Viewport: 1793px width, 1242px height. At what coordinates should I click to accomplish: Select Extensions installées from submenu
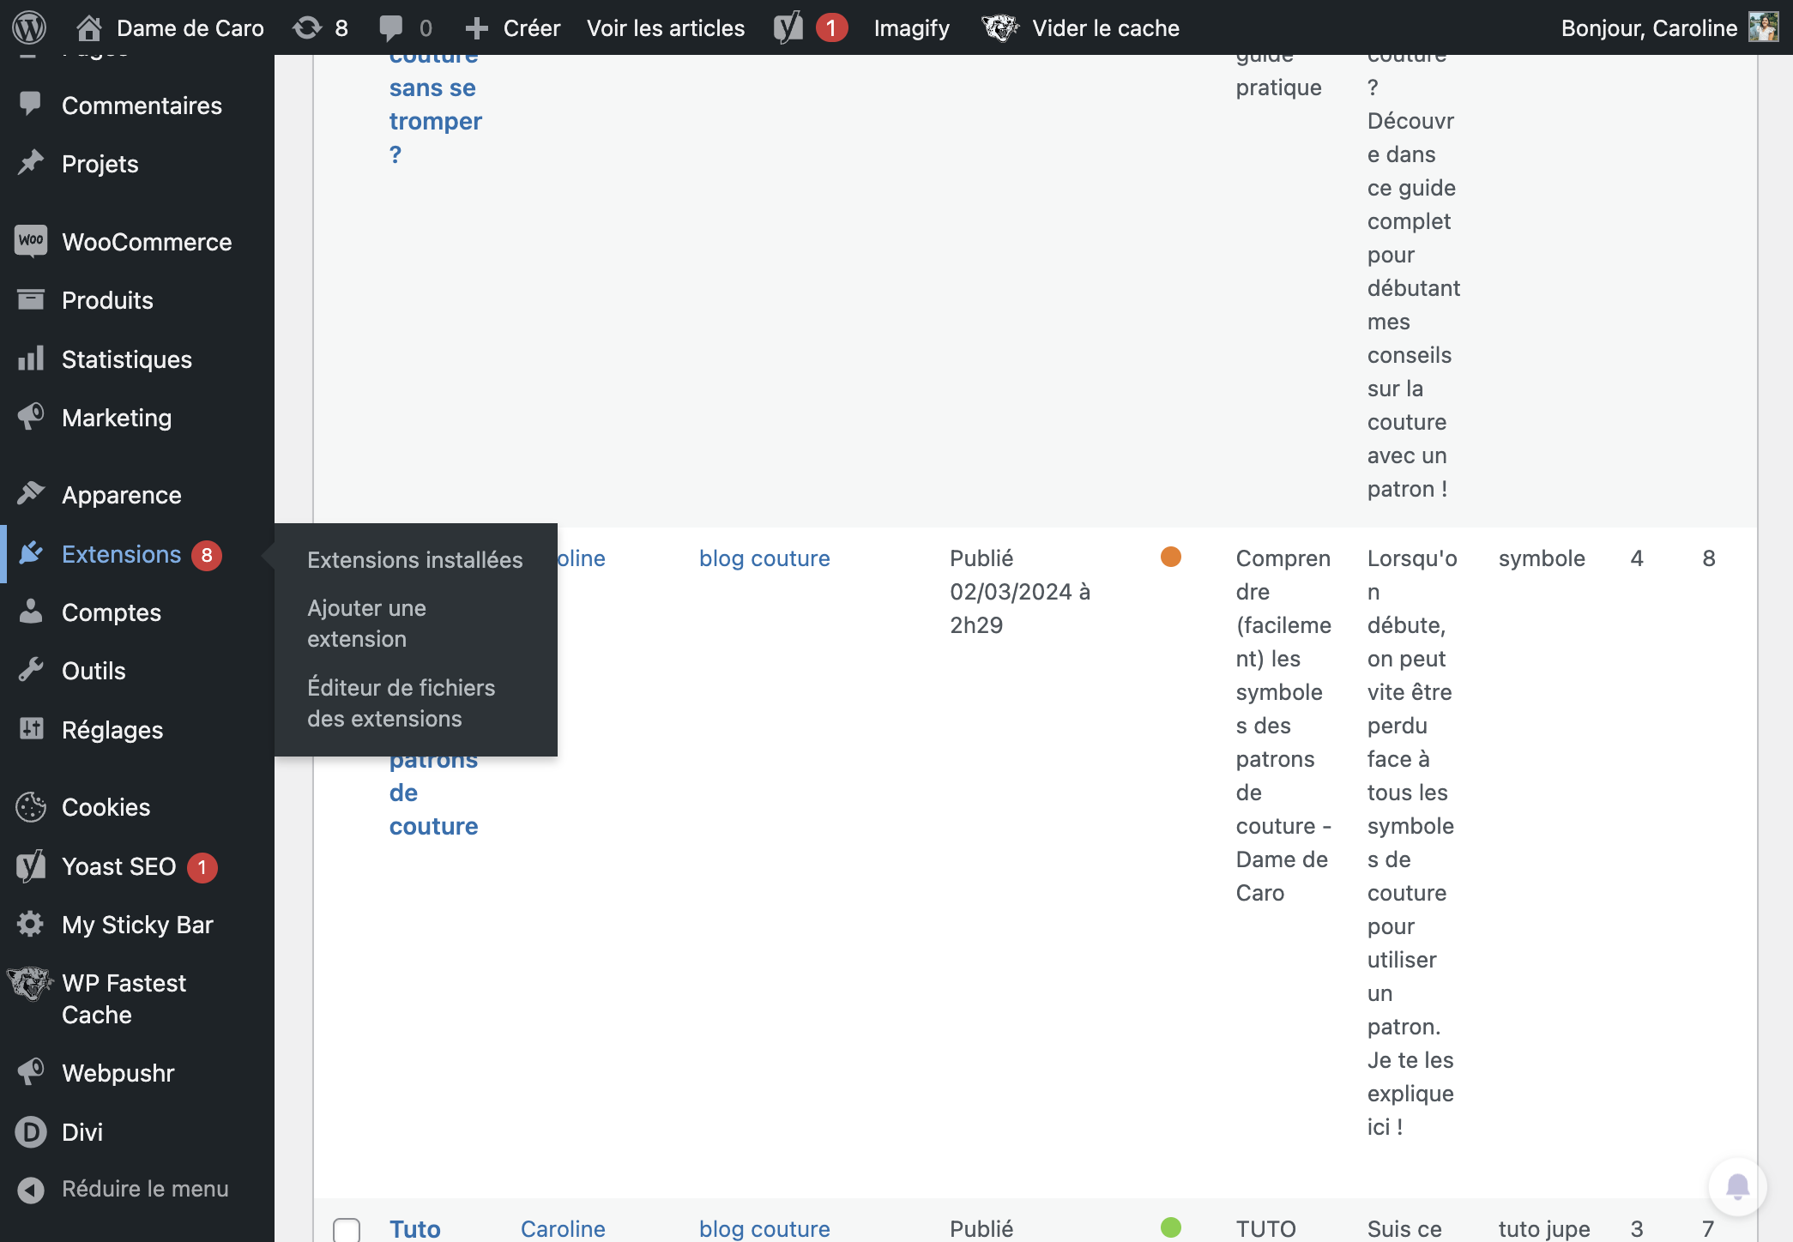[x=415, y=559]
